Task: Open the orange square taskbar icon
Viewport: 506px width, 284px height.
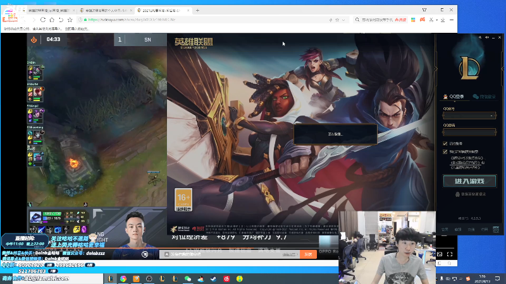Action: pyautogui.click(x=136, y=278)
